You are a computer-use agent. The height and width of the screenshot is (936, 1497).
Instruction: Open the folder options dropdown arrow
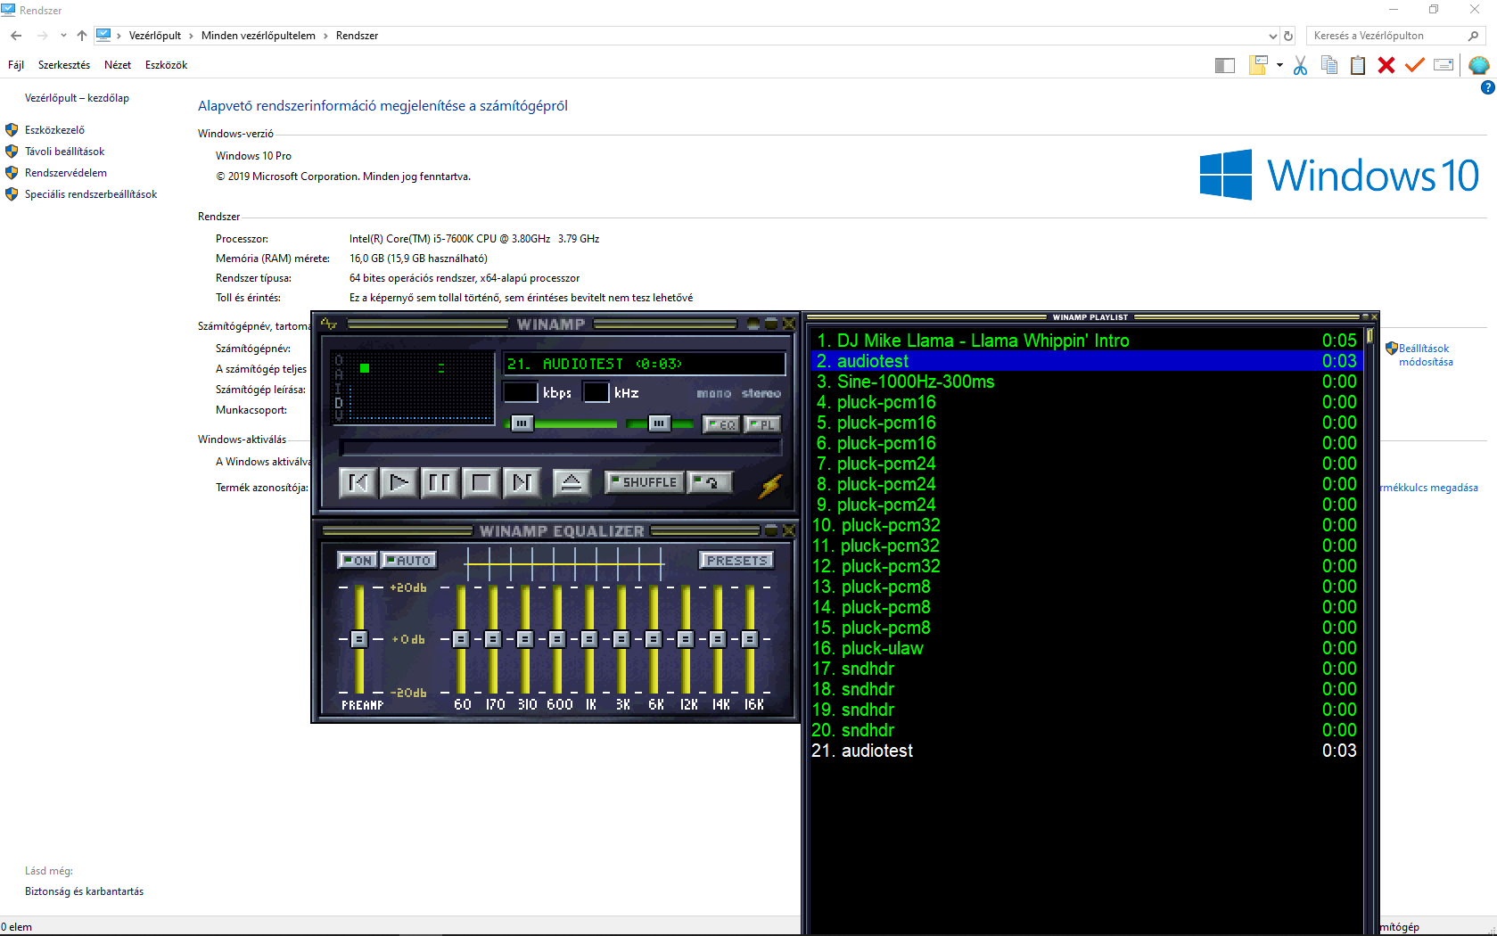(1279, 65)
